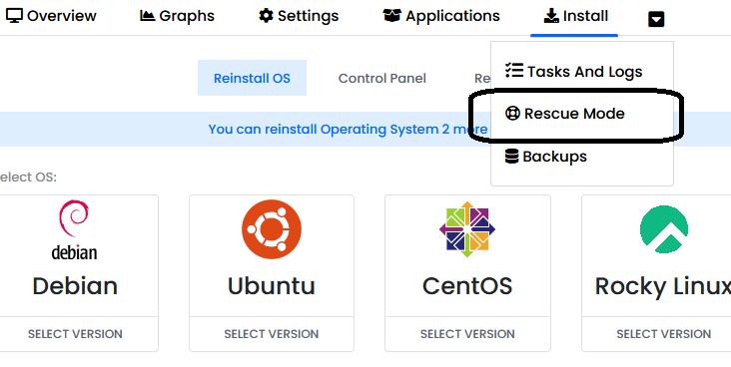Image resolution: width=731 pixels, height=367 pixels.
Task: Switch to the Control Panel tab
Action: pos(382,78)
